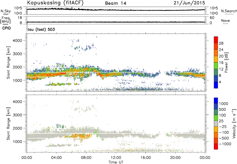Click the N.Search legend label
The width and height of the screenshot is (237, 164).
pyautogui.click(x=229, y=11)
